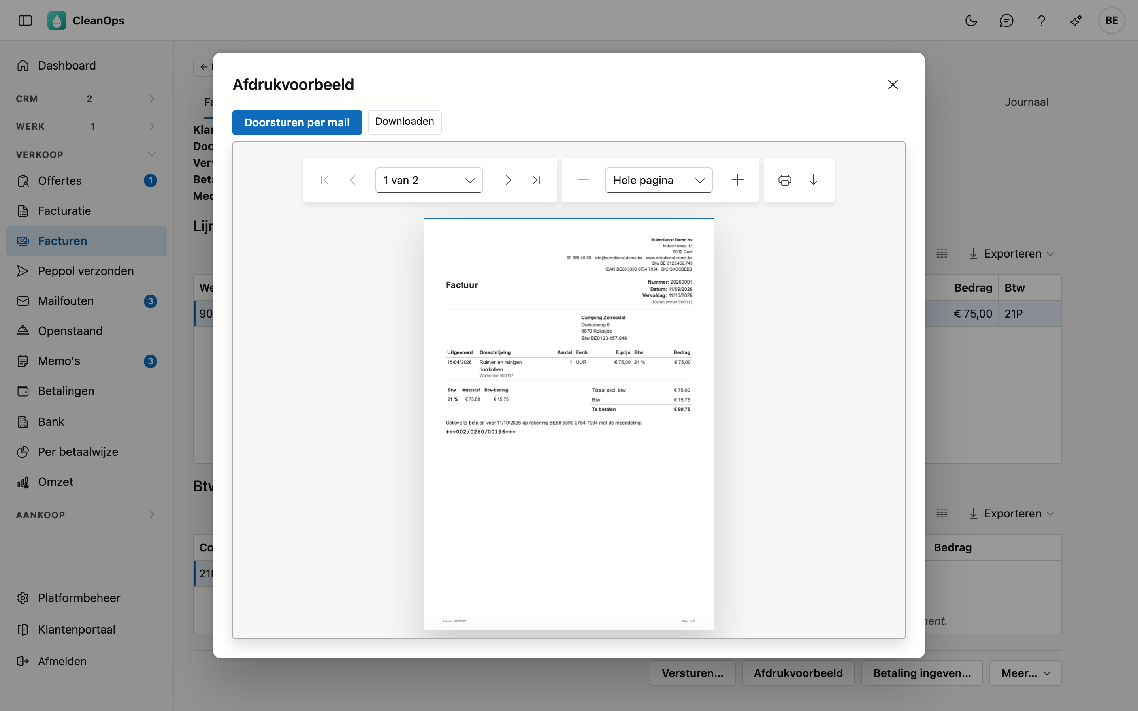This screenshot has width=1138, height=711.
Task: Zoom in the print preview
Action: [x=738, y=180]
